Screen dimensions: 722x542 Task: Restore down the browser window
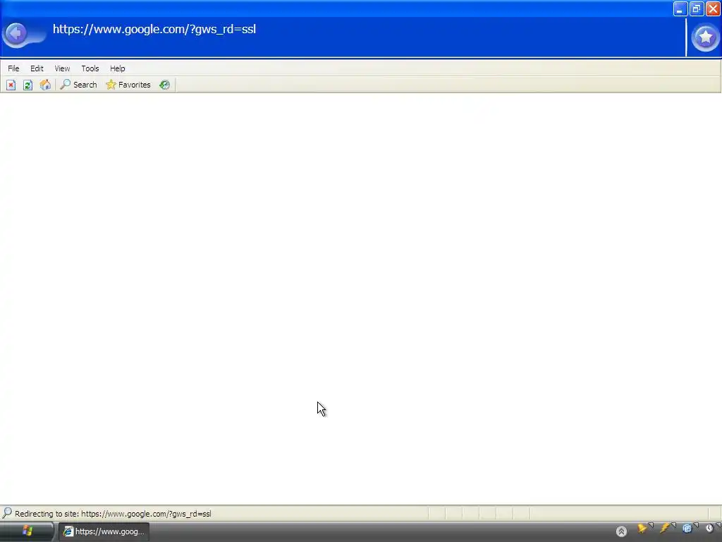(x=697, y=8)
